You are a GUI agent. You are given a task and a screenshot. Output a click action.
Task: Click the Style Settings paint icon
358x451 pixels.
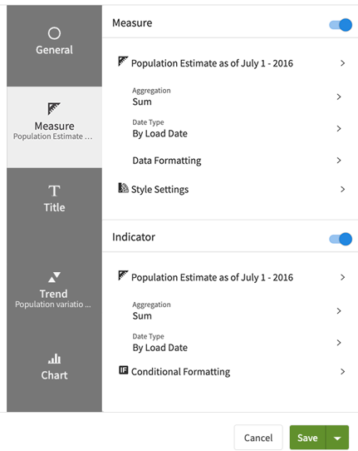pyautogui.click(x=123, y=188)
